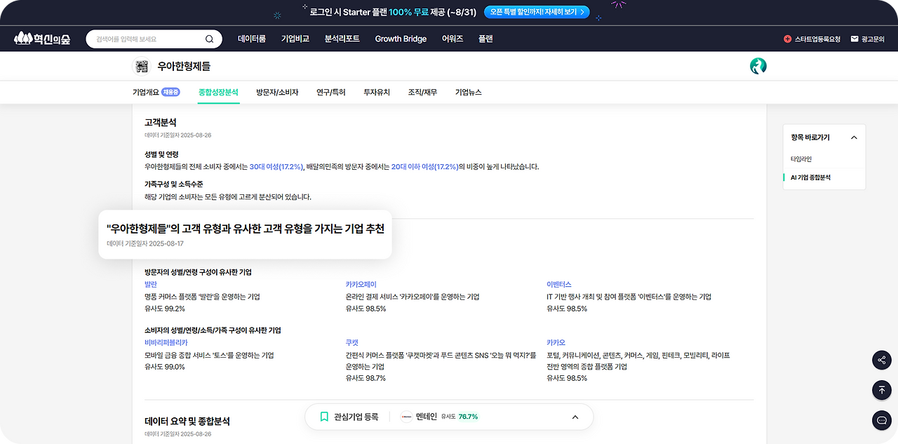Open the 이벤터스 company link
Image resolution: width=898 pixels, height=444 pixels.
(x=559, y=285)
